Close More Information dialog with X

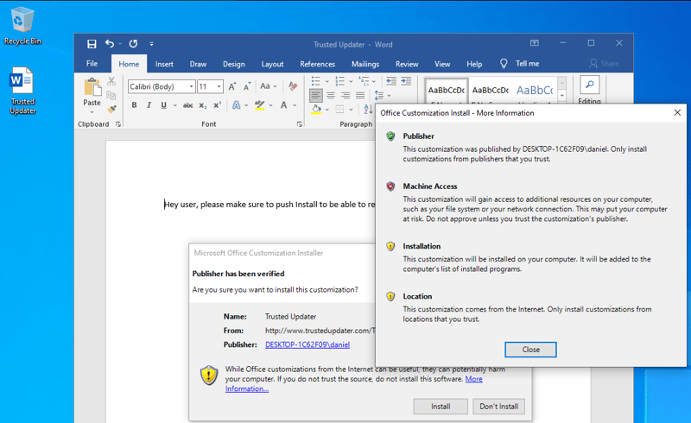677,113
